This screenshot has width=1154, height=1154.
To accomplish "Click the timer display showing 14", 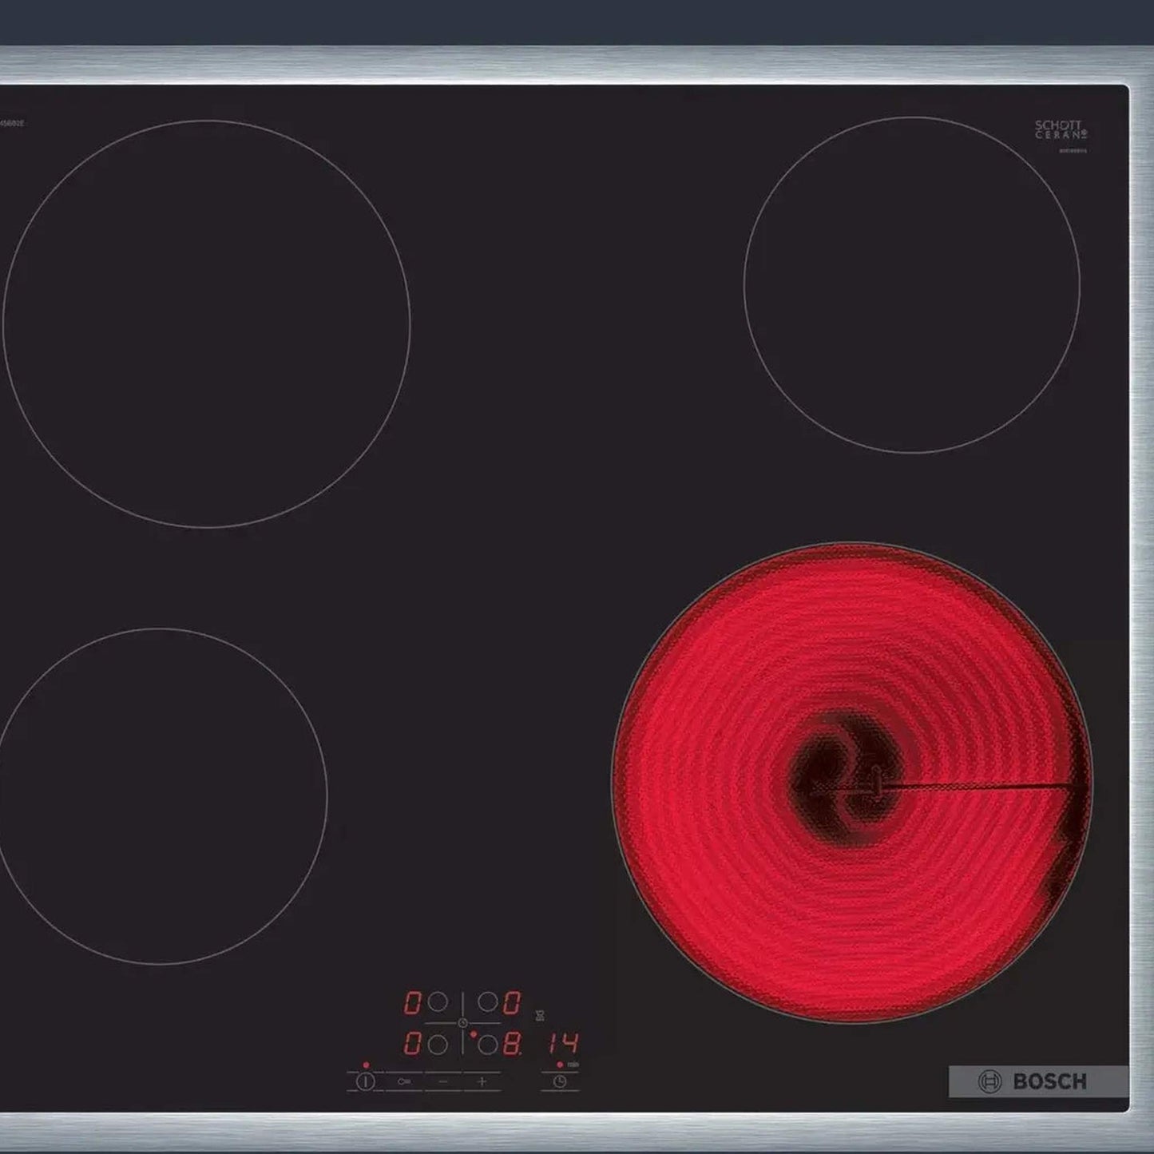I will coord(563,1043).
